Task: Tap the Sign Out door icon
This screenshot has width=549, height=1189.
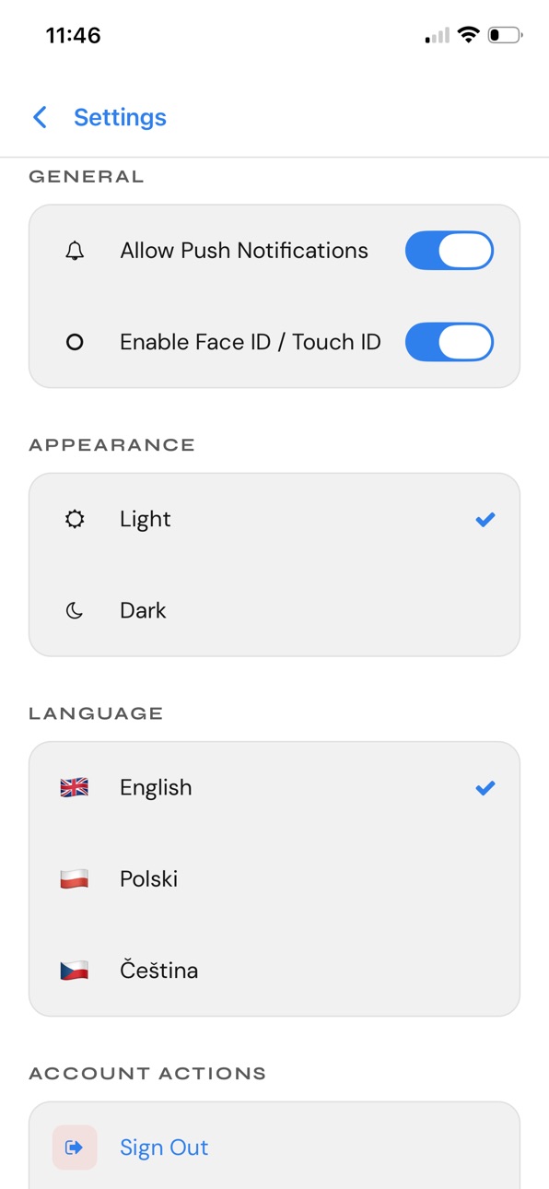Action: pos(75,1148)
